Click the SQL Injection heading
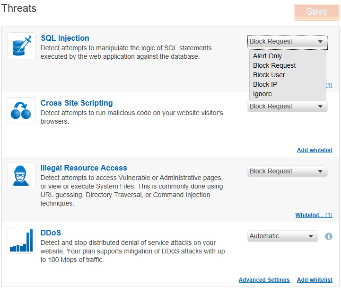The height and width of the screenshot is (288, 341). click(x=65, y=38)
